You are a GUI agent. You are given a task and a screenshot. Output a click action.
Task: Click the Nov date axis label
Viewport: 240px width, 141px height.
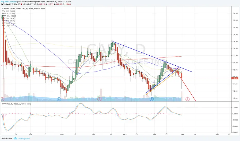tap(62, 135)
